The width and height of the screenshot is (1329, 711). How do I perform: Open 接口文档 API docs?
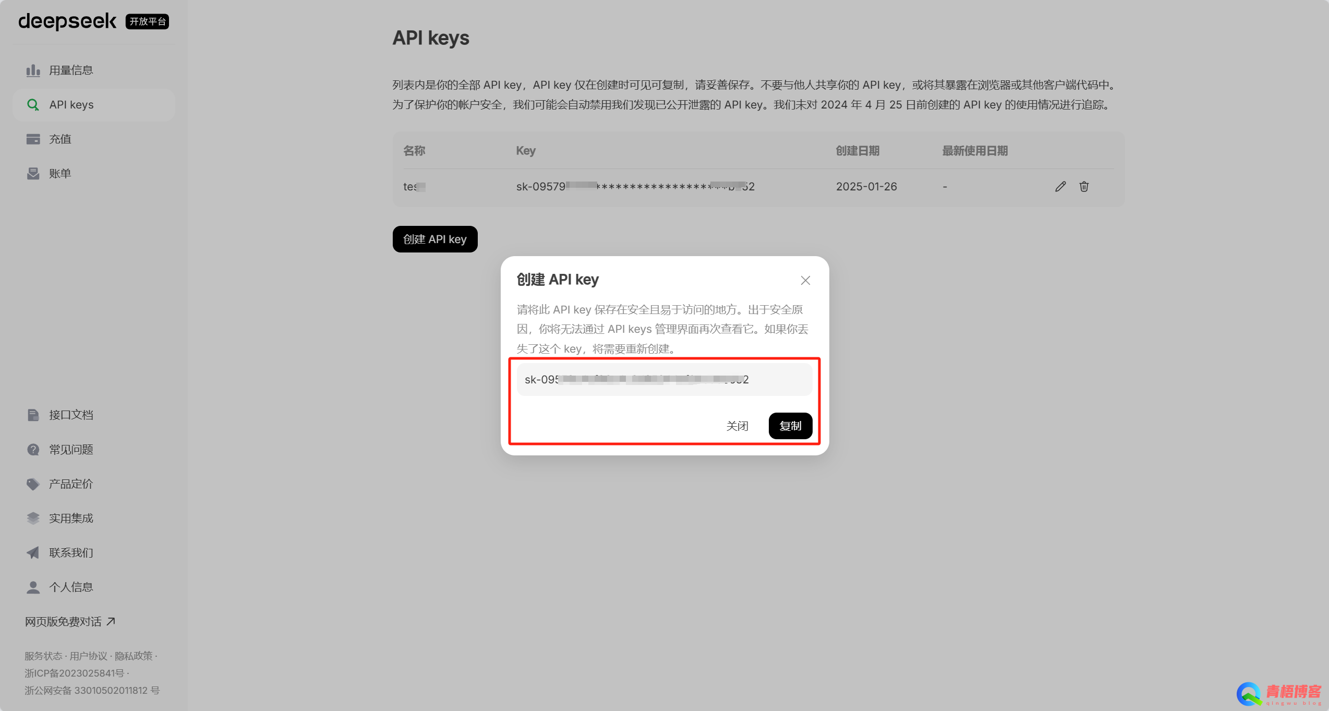pyautogui.click(x=94, y=415)
